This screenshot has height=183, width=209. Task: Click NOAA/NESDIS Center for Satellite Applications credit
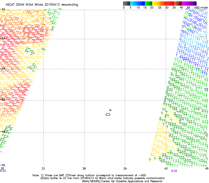pyautogui.click(x=122, y=181)
